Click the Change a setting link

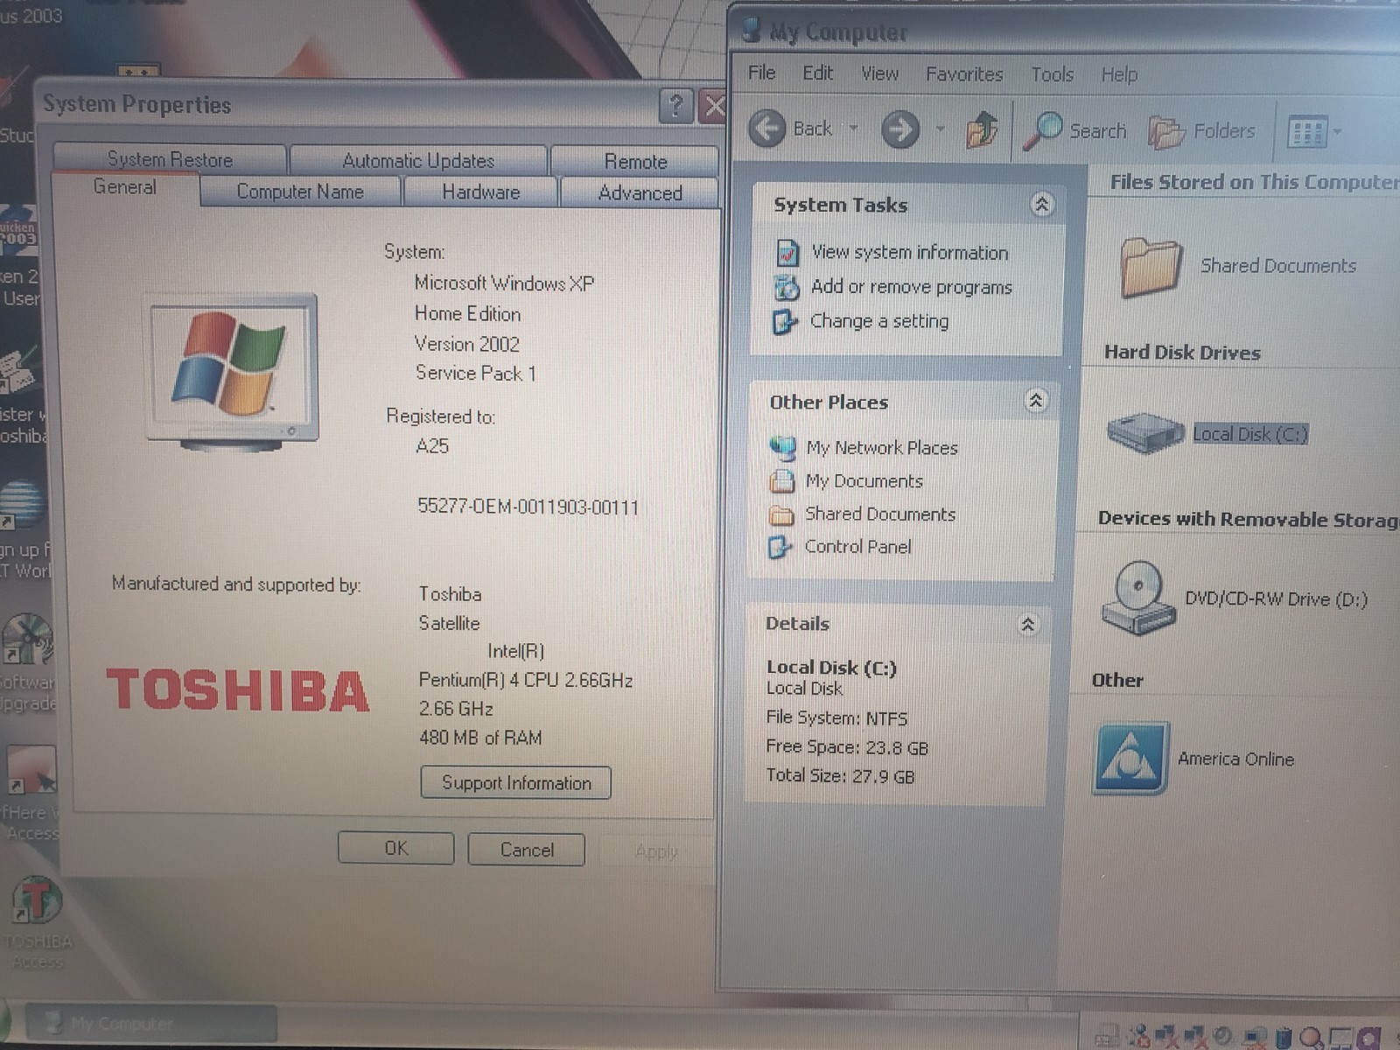click(x=879, y=321)
